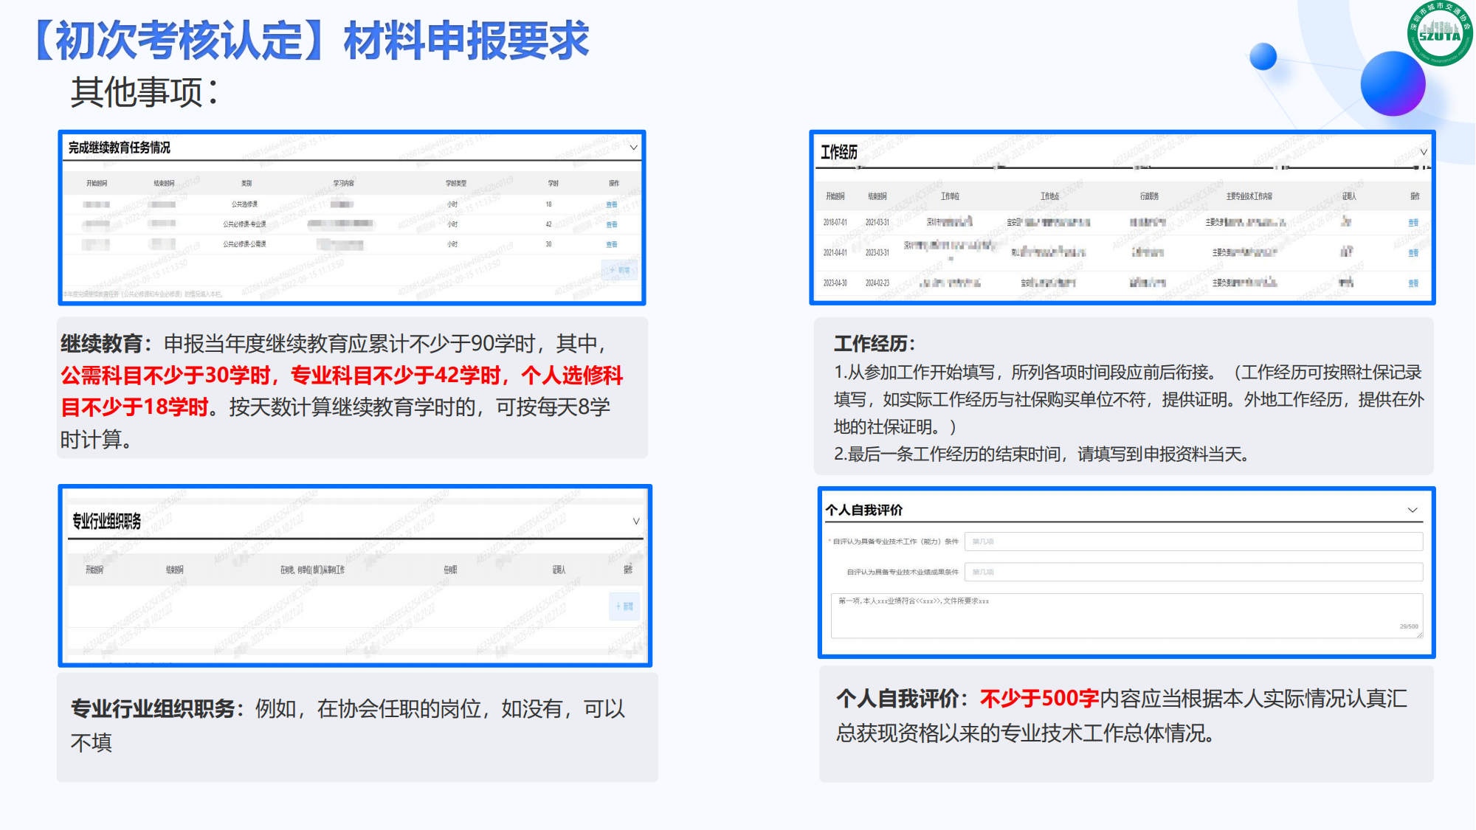
Task: Click 主要专业技术工作内容 column header
Action: [x=1249, y=196]
